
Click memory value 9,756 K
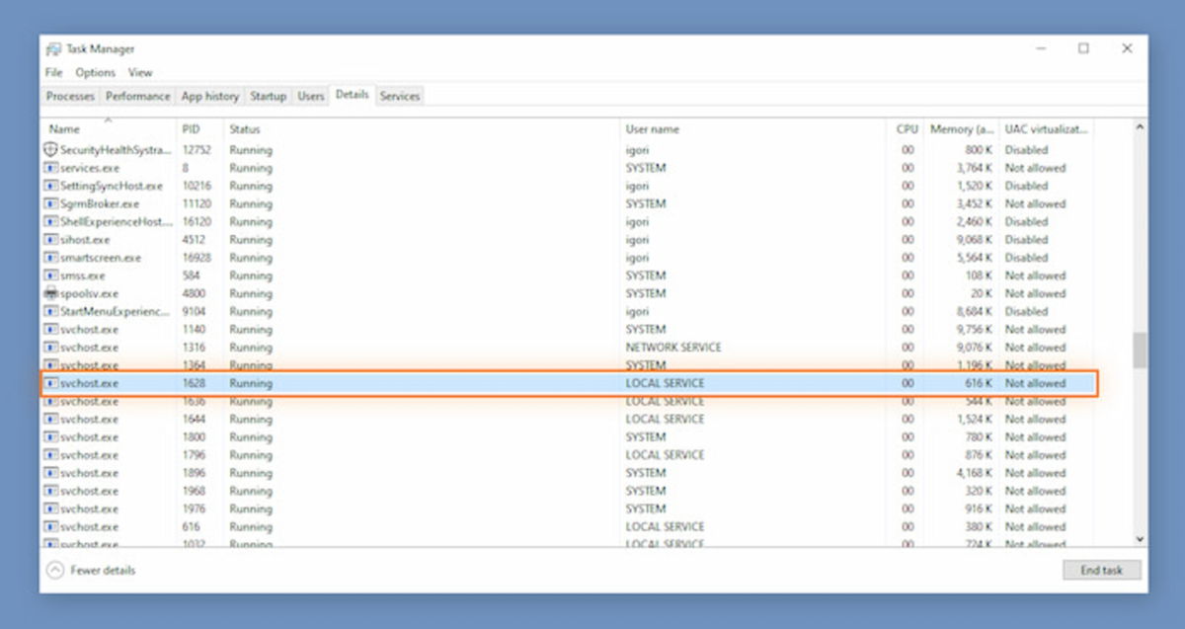[x=975, y=330]
